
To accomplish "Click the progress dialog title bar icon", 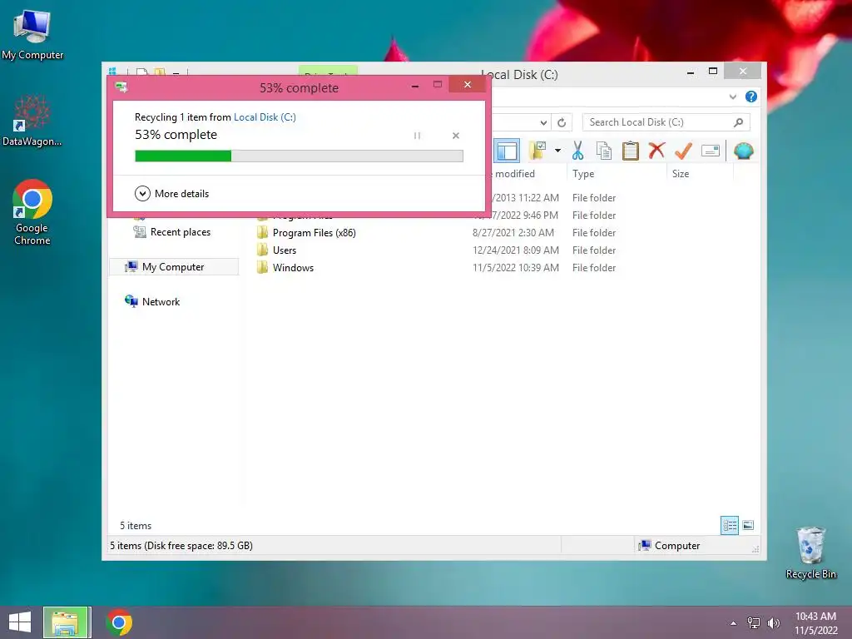I will point(121,87).
